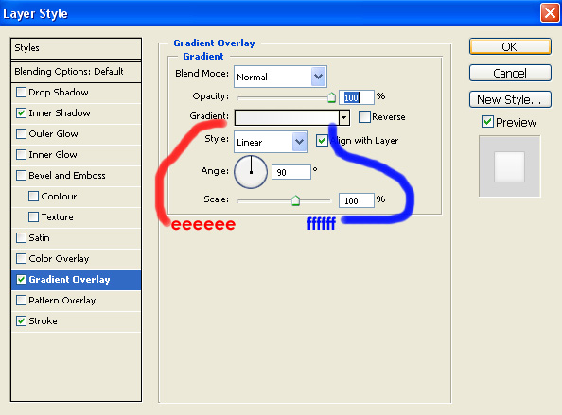Tick the Bevel and Emboss checkbox
This screenshot has width=562, height=415.
tap(21, 176)
